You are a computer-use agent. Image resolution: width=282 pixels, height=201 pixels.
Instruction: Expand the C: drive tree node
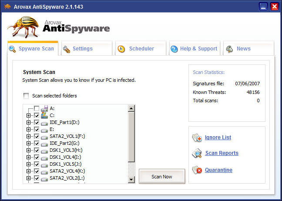click(x=28, y=115)
